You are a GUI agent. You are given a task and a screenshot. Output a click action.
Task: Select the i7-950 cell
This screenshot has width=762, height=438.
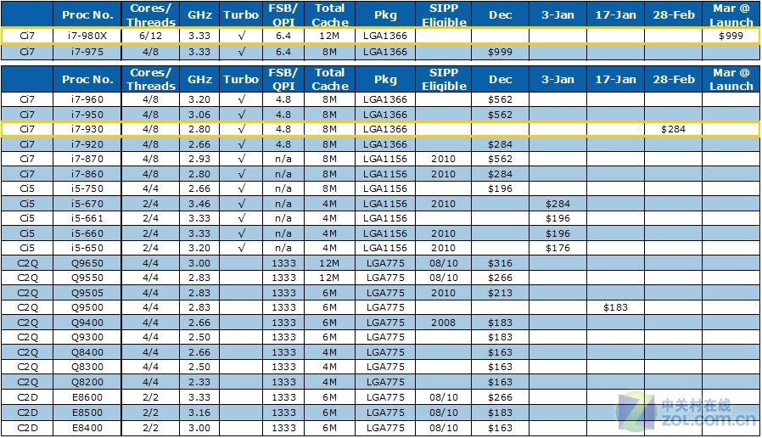(87, 115)
